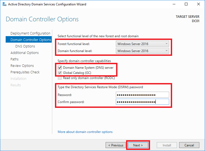
Task: Close the wizard with the X button
Action: coord(199,4)
